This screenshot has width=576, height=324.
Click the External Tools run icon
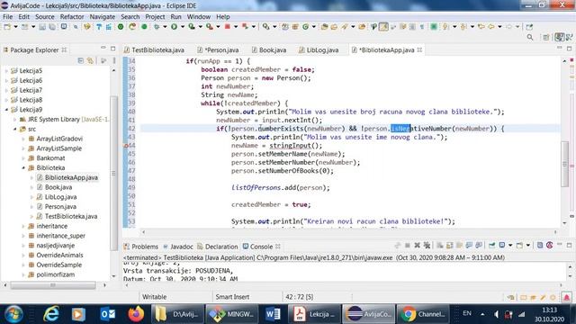pyautogui.click(x=210, y=27)
